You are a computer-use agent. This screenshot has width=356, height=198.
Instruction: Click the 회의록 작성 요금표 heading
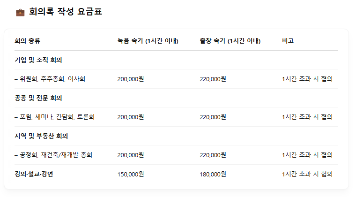click(x=66, y=12)
